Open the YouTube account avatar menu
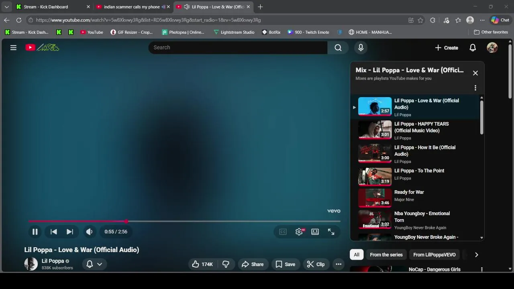This screenshot has width=514, height=289. 492,47
